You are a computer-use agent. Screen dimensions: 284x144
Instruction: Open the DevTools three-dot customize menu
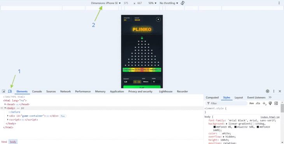click(x=273, y=91)
